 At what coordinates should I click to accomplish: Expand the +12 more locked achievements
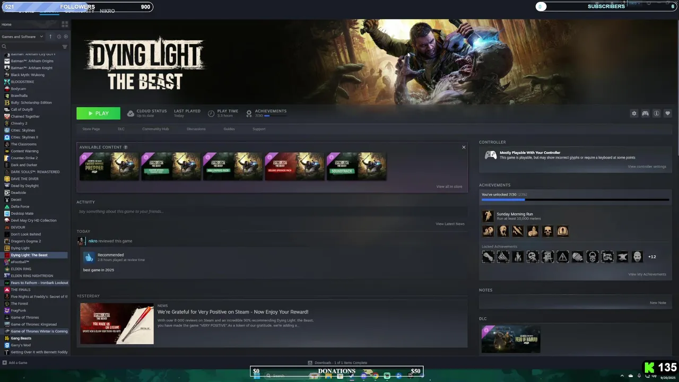[652, 257]
